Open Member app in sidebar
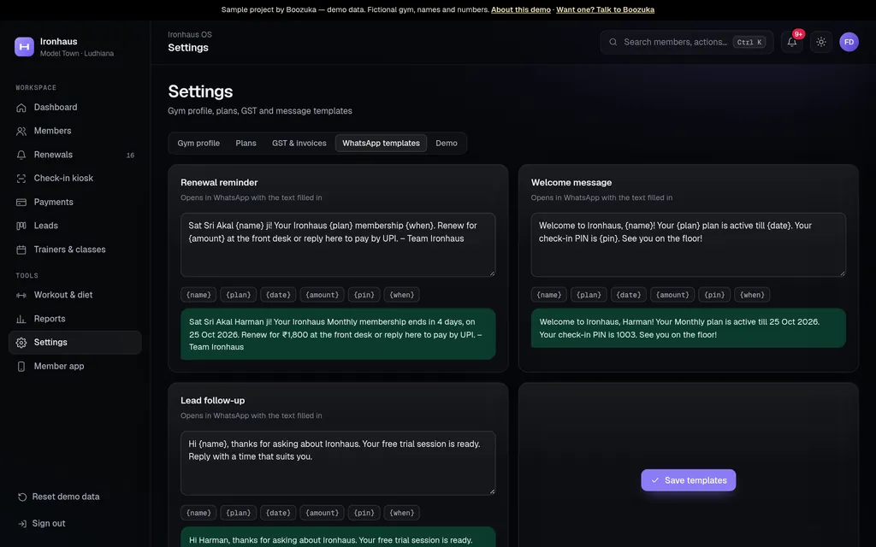Viewport: 876px width, 547px height. (75, 366)
